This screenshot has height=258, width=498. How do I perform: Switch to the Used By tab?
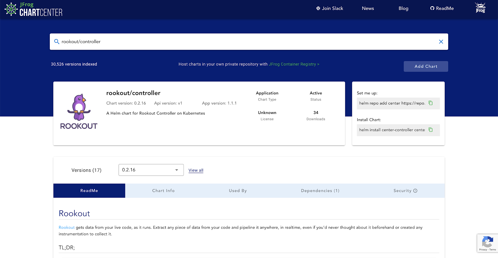point(238,191)
